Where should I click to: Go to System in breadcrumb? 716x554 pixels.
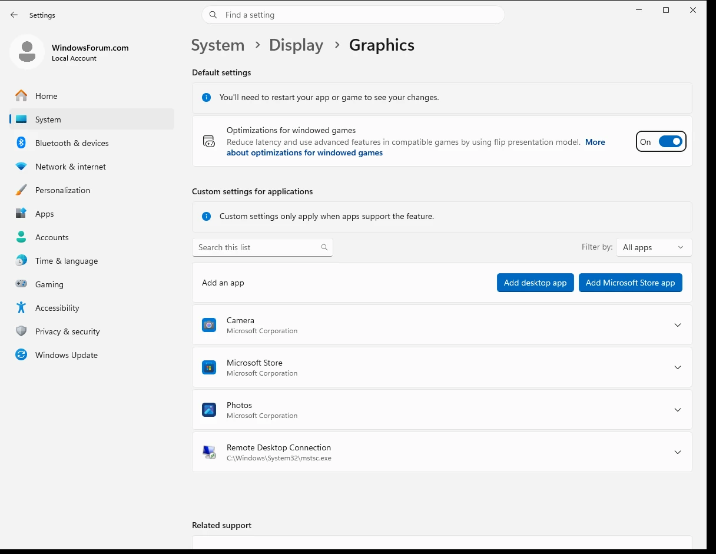point(218,45)
